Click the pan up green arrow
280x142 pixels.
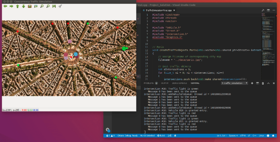coord(18,6)
